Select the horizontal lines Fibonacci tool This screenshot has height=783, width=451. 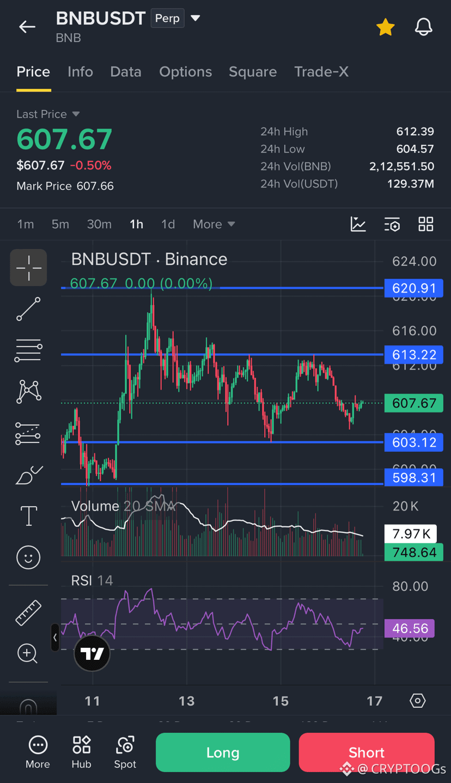click(x=28, y=350)
